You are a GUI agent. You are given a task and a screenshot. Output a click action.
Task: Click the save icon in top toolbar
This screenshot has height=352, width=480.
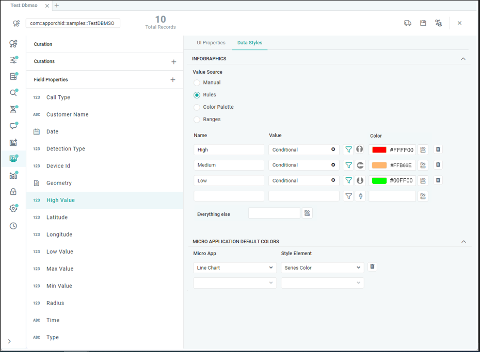pos(423,23)
